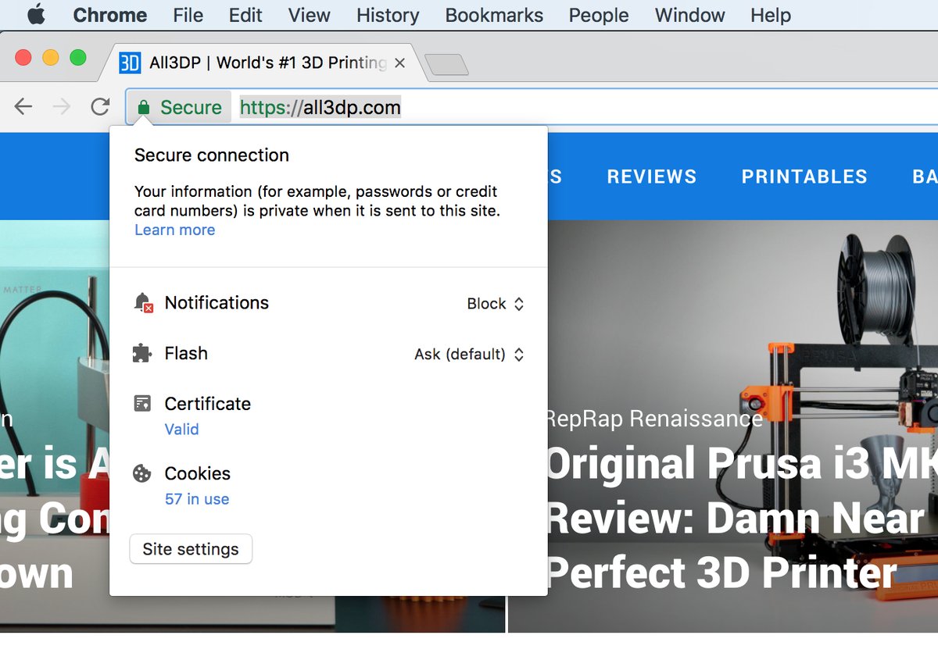Open the Bookmarks menu
The height and width of the screenshot is (667, 938).
pos(494,15)
